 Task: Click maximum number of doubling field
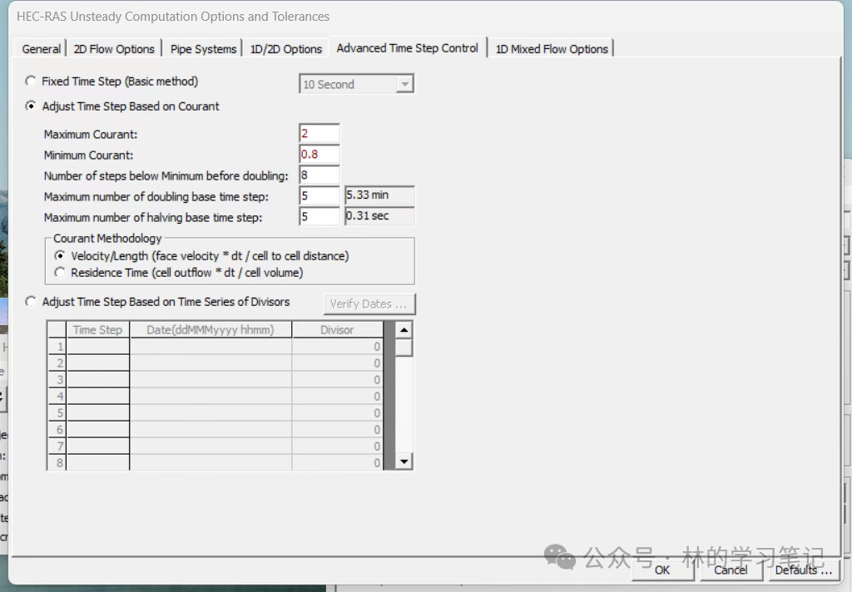319,196
